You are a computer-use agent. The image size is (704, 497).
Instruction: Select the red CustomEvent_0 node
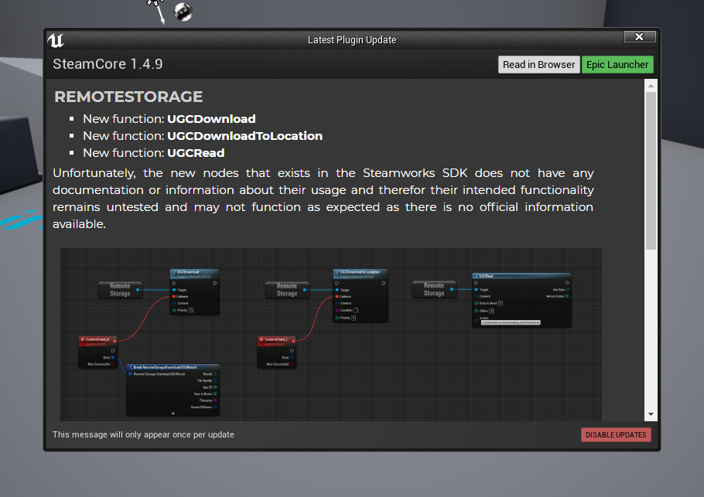(x=98, y=339)
